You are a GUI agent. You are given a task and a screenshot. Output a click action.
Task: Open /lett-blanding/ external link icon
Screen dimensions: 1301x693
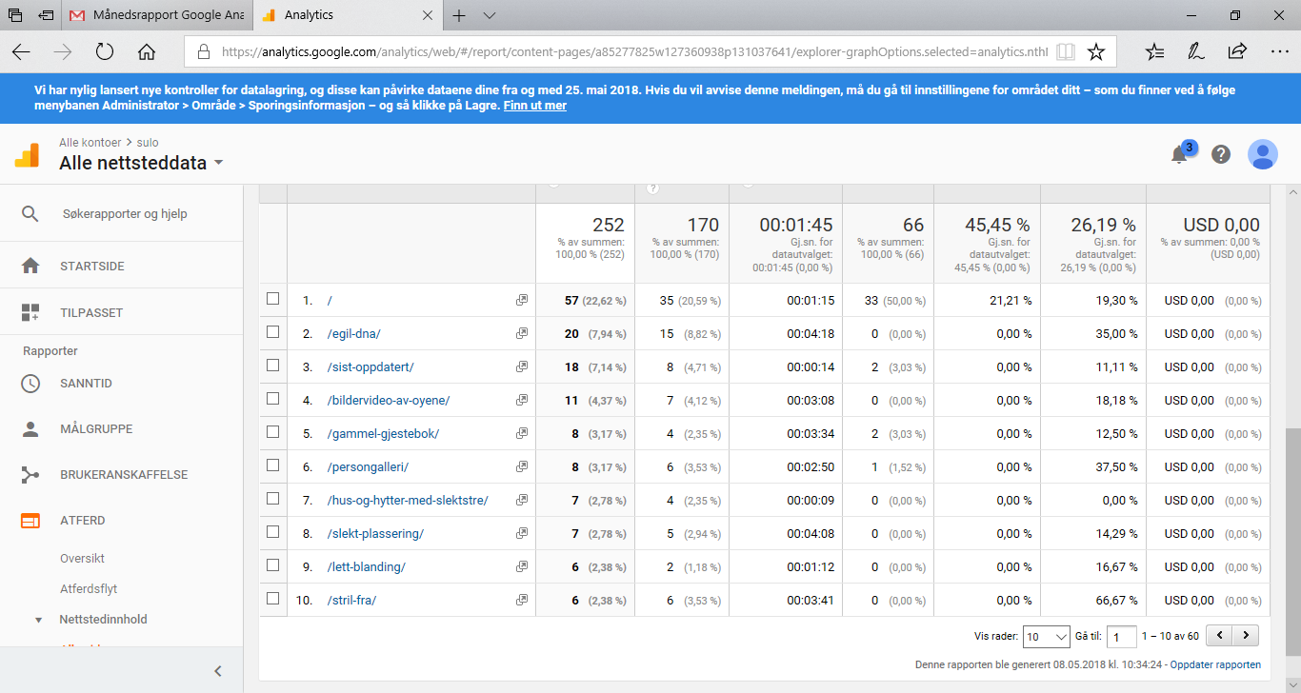(x=521, y=566)
